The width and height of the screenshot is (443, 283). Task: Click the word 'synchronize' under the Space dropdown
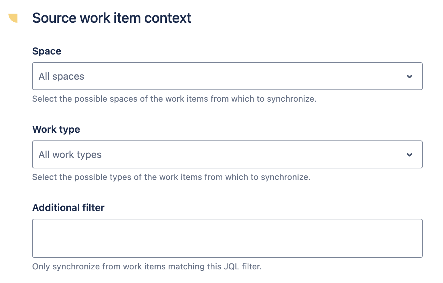pos(291,99)
